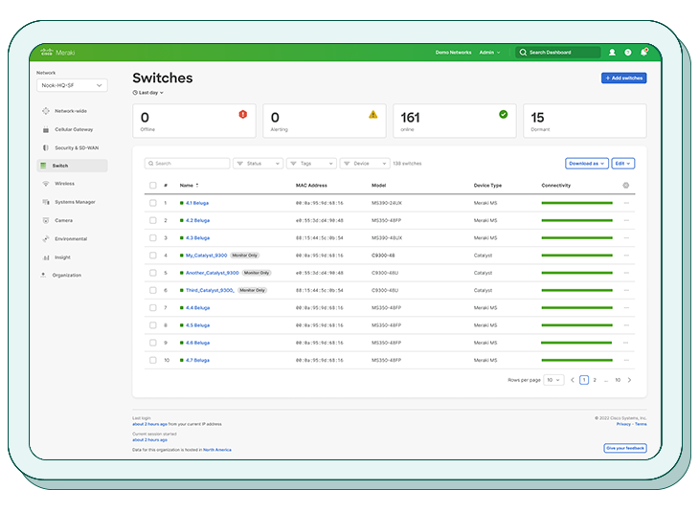Click the Cellular Gateway sidebar icon
Viewport: 699px width, 513px height.
(x=45, y=129)
